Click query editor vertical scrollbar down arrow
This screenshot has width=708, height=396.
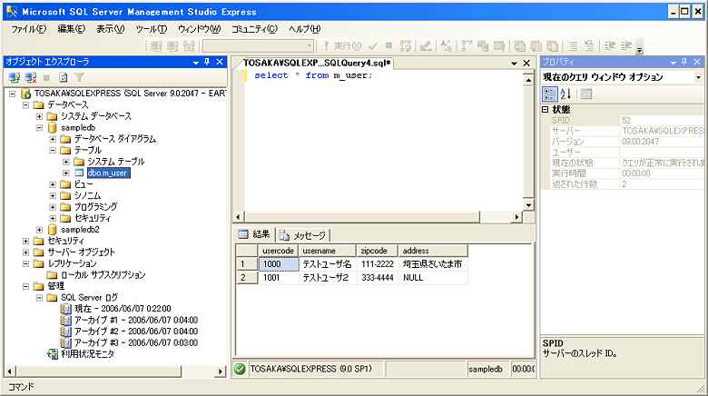click(x=528, y=204)
